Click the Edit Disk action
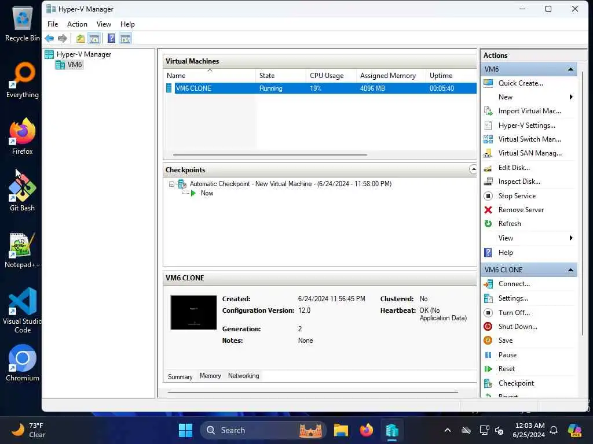The height and width of the screenshot is (444, 593). click(514, 168)
